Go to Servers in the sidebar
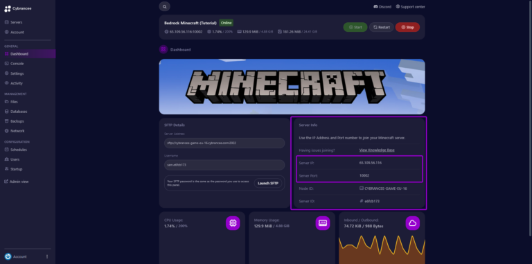 [x=17, y=22]
